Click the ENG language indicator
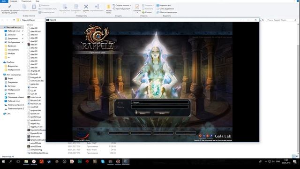This screenshot has height=169, width=300. click(278, 161)
